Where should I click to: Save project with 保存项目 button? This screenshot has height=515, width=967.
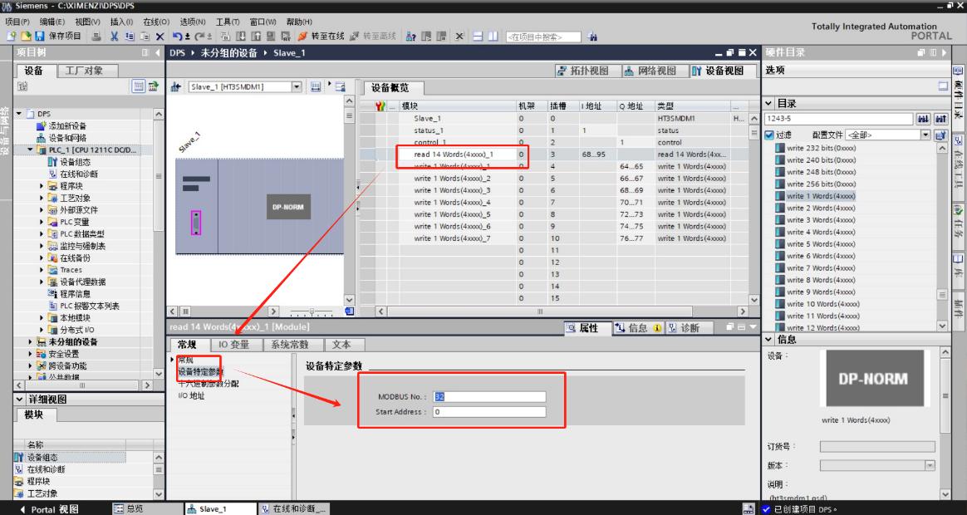coord(58,37)
